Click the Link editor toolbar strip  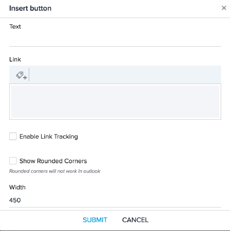(x=115, y=75)
